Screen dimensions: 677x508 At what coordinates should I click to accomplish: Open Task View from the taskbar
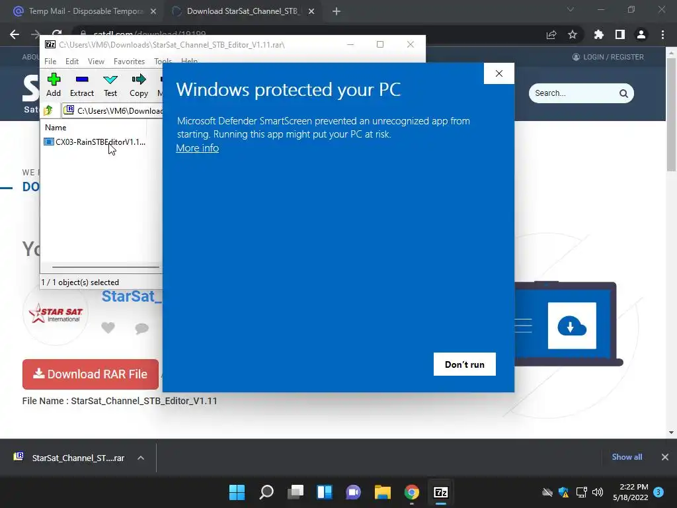pos(296,492)
